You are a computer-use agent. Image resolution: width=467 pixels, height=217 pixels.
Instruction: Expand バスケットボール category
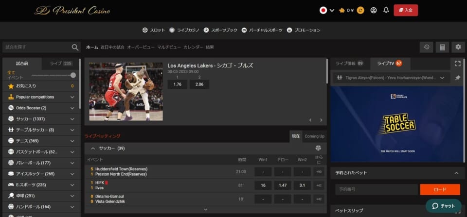(x=41, y=152)
